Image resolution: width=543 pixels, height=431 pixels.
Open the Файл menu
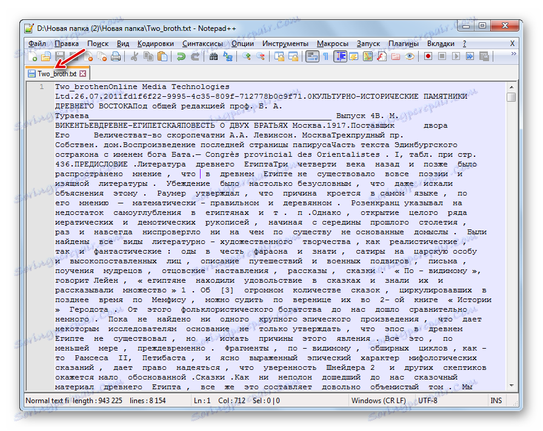pyautogui.click(x=38, y=44)
